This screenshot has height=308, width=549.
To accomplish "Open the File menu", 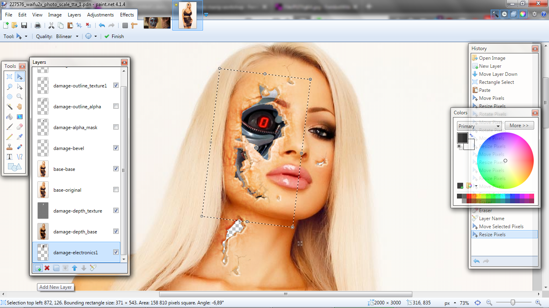I will [x=8, y=15].
